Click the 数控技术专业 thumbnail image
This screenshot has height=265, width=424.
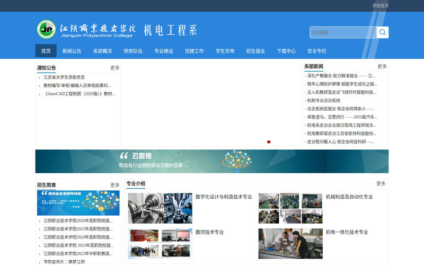(160, 244)
